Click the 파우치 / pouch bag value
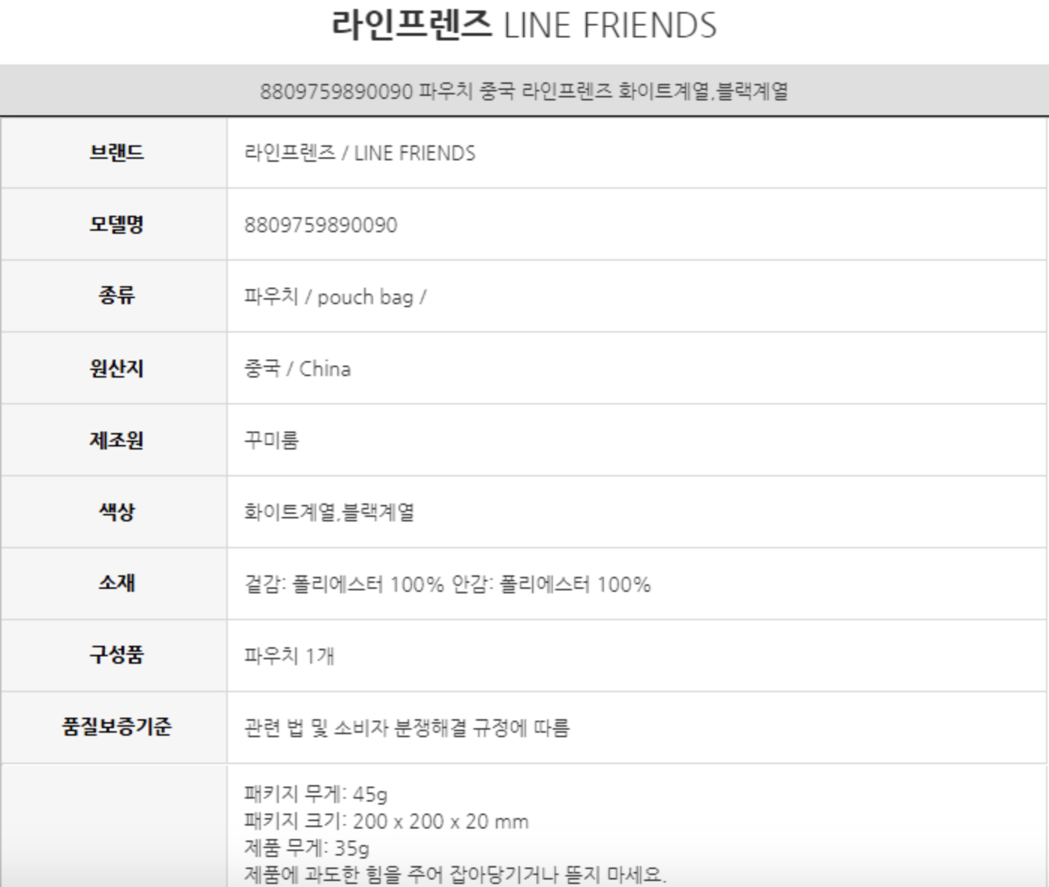The image size is (1049, 887). [x=335, y=297]
